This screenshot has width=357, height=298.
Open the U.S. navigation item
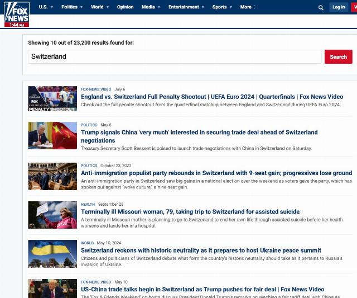point(44,7)
